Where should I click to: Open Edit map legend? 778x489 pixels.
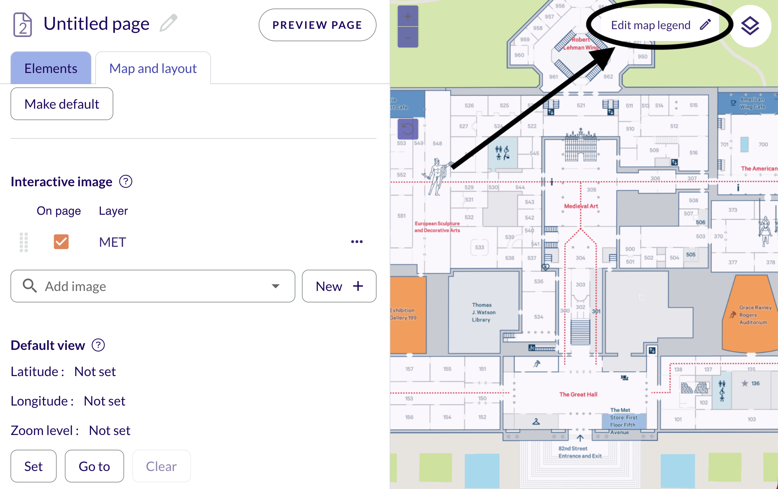point(660,25)
